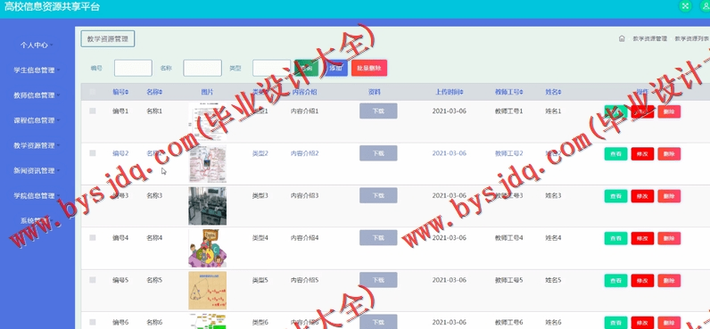Expand 学生信息管理 sidebar menu
710x329 pixels.
click(x=37, y=70)
